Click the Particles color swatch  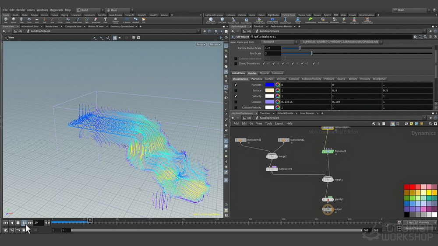(269, 85)
